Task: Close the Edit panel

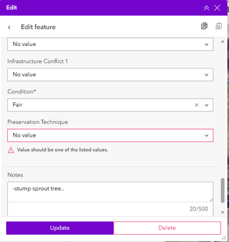Action: 217,8
